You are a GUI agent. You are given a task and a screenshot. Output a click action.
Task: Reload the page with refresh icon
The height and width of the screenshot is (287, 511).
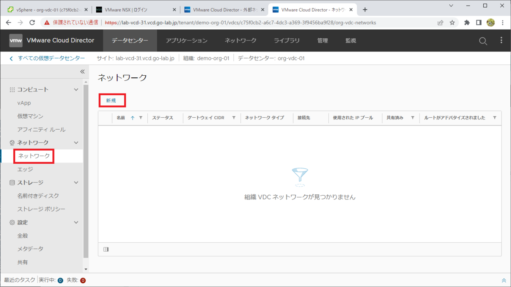(32, 23)
